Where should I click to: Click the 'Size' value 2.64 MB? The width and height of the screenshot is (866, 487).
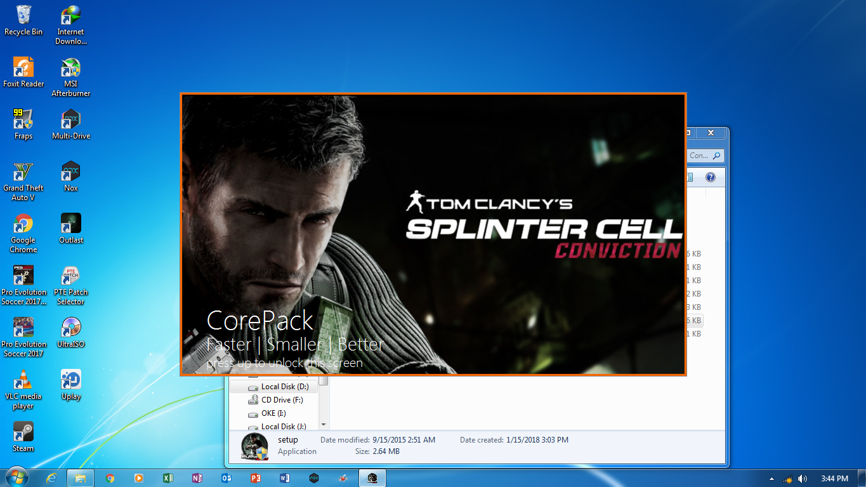click(x=386, y=451)
